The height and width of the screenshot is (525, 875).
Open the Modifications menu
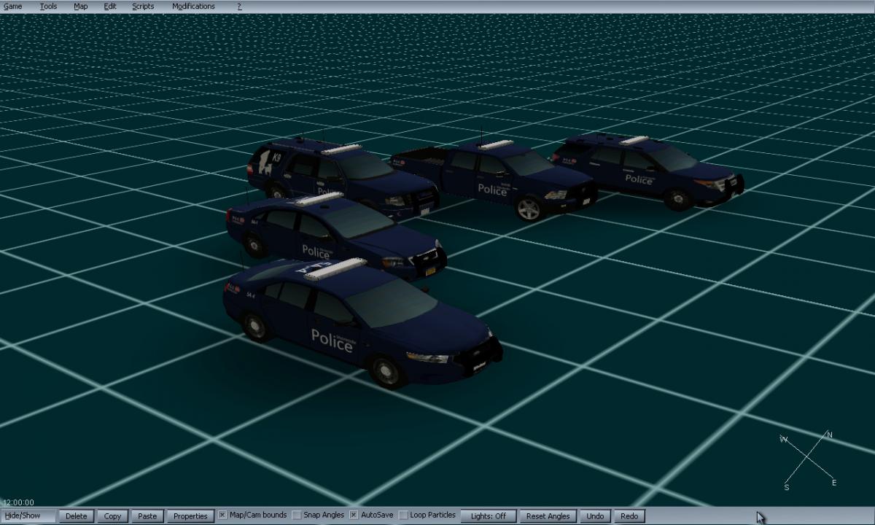(x=194, y=6)
